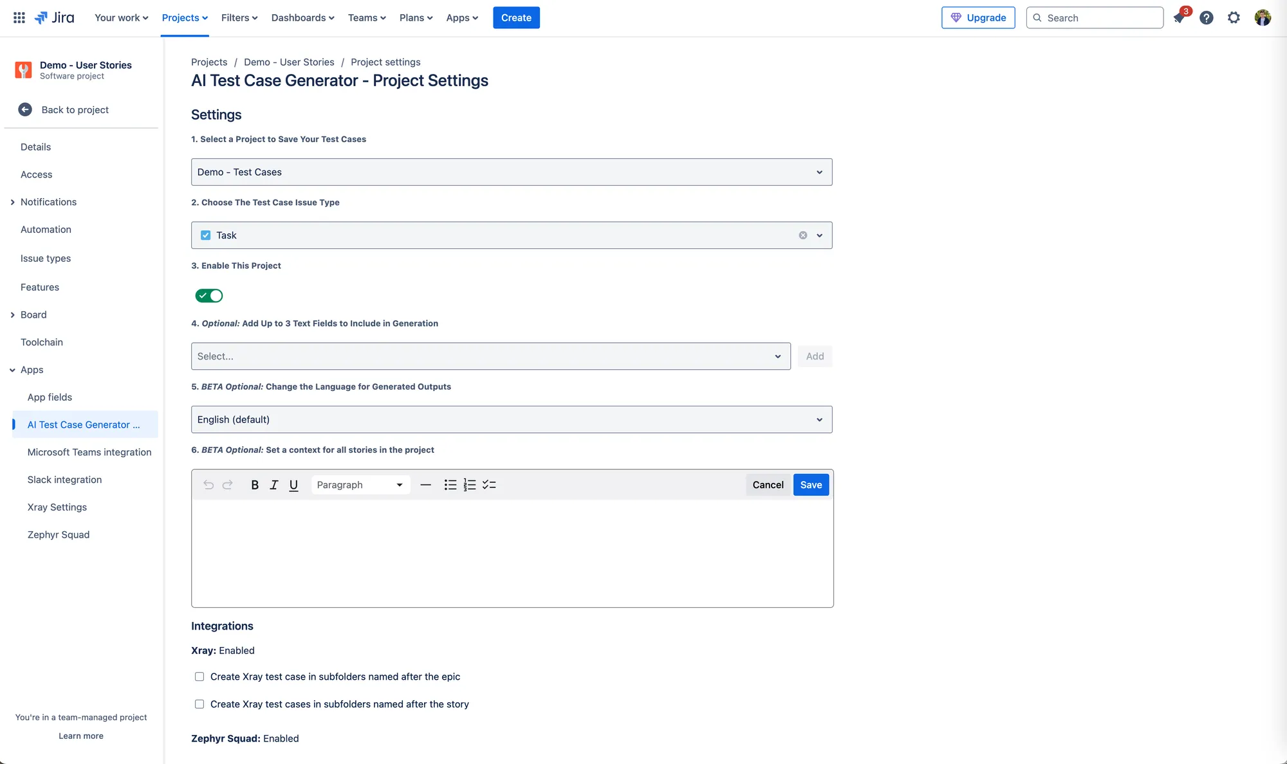Insert a bulleted list

pos(450,485)
